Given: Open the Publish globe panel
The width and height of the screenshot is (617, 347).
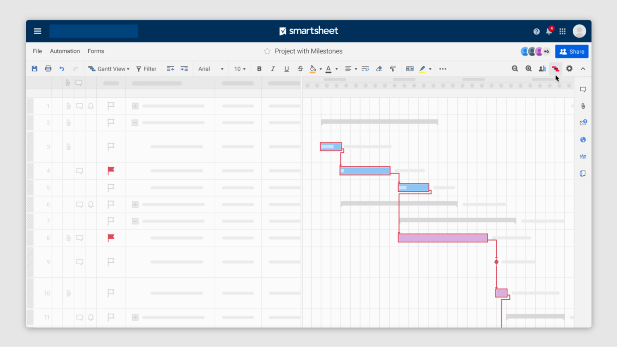Looking at the screenshot, I should (x=583, y=140).
